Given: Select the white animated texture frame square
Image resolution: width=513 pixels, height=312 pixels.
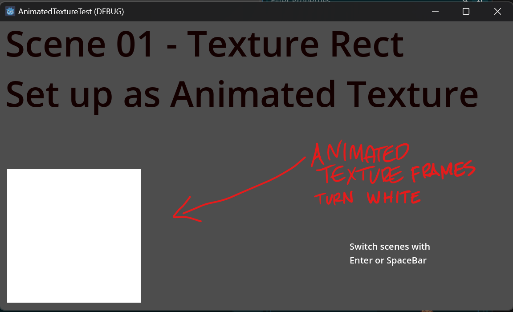Looking at the screenshot, I should coord(73,236).
